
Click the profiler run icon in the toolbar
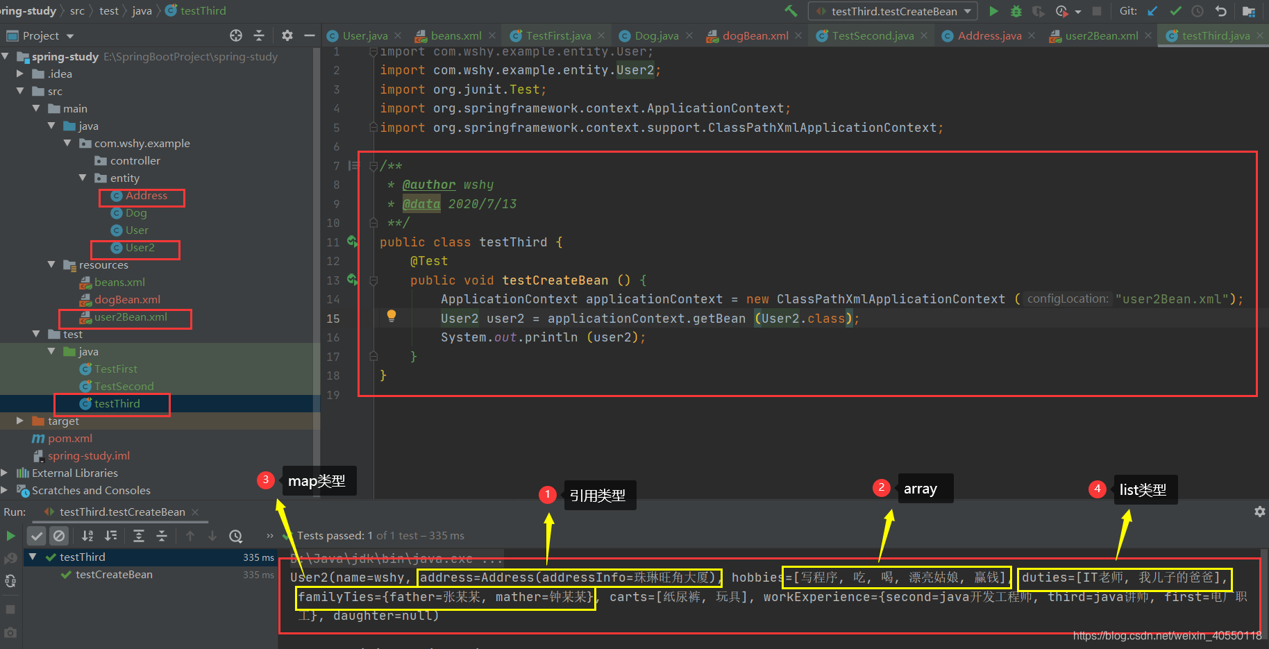pyautogui.click(x=1061, y=11)
